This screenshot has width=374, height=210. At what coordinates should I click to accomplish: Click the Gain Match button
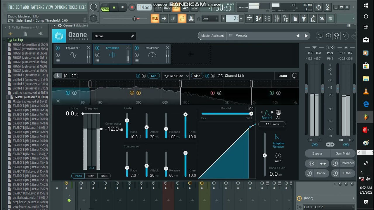[343, 153]
